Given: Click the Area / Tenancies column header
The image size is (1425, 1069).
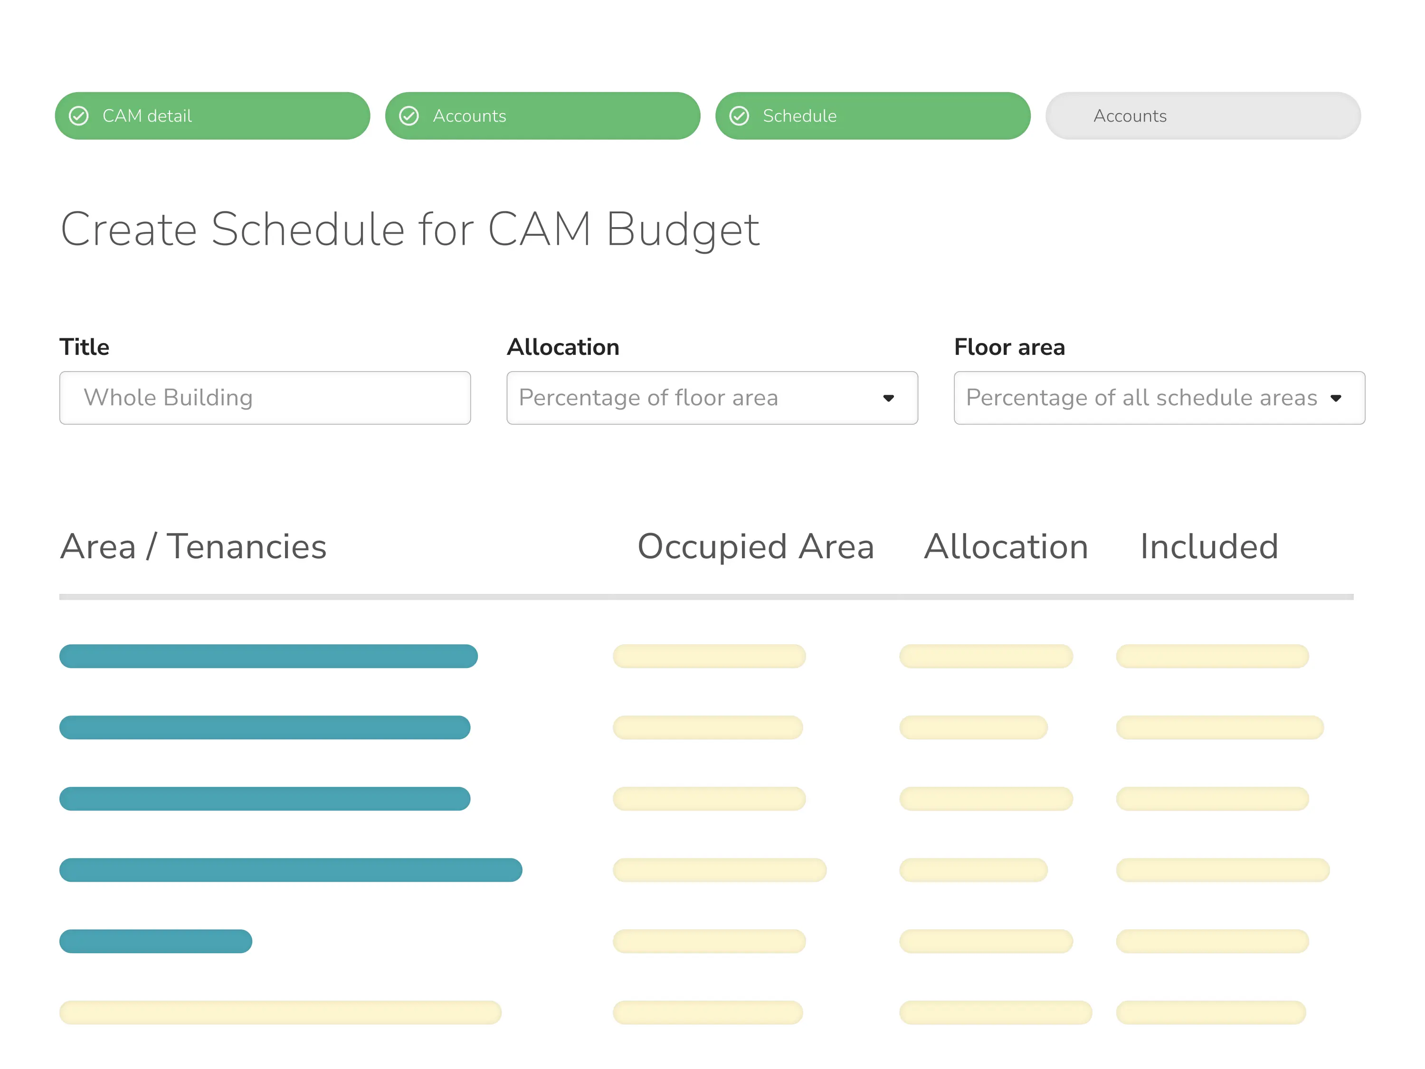Looking at the screenshot, I should [193, 546].
